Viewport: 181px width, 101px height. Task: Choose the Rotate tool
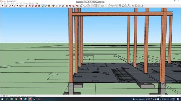pyautogui.click(x=36, y=6)
